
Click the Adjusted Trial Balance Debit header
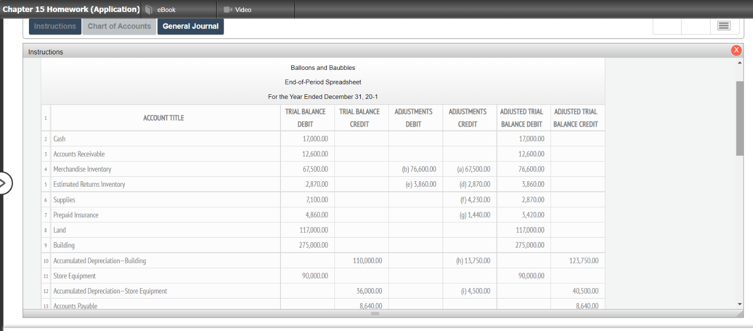pos(522,118)
